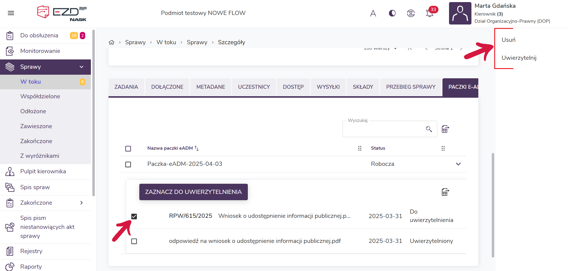Switch to the METADANE tab
Screen dimensions: 568x271
tap(210, 87)
